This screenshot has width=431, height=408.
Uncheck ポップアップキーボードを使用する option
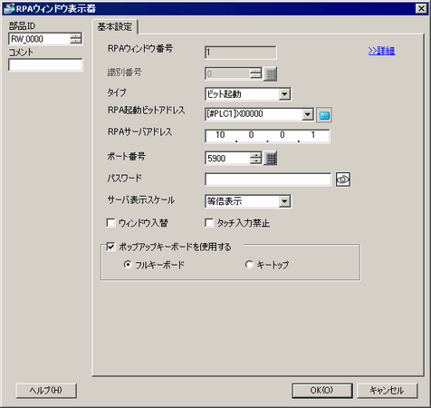(x=110, y=247)
